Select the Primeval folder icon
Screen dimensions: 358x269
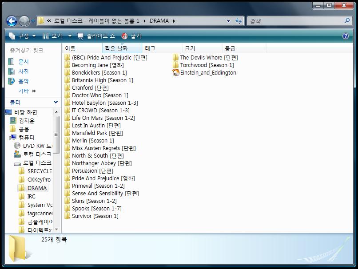pos(67,186)
